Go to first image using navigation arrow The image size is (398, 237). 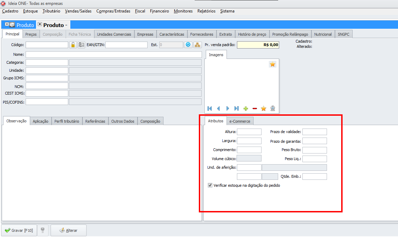tap(210, 108)
